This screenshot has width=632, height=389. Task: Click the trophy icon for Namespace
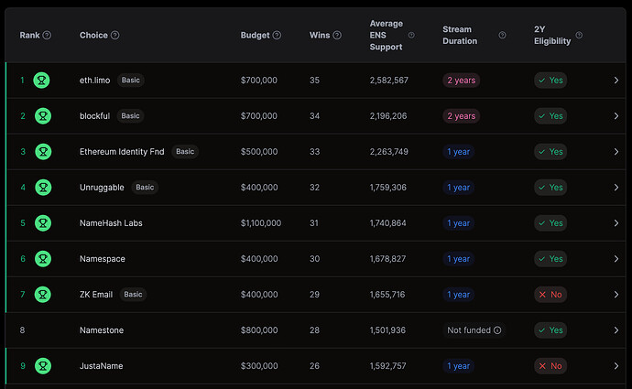[x=43, y=259]
